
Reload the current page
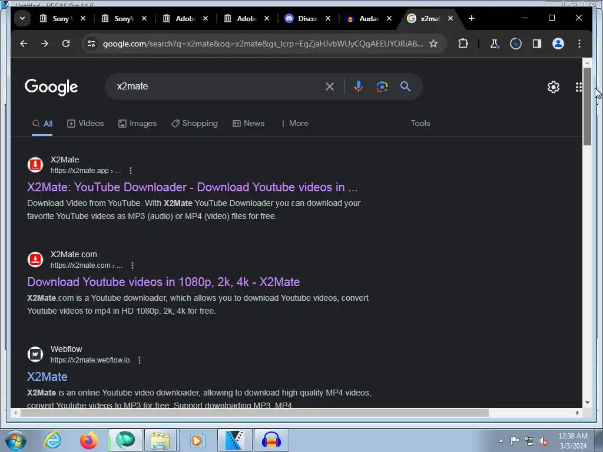click(x=66, y=44)
